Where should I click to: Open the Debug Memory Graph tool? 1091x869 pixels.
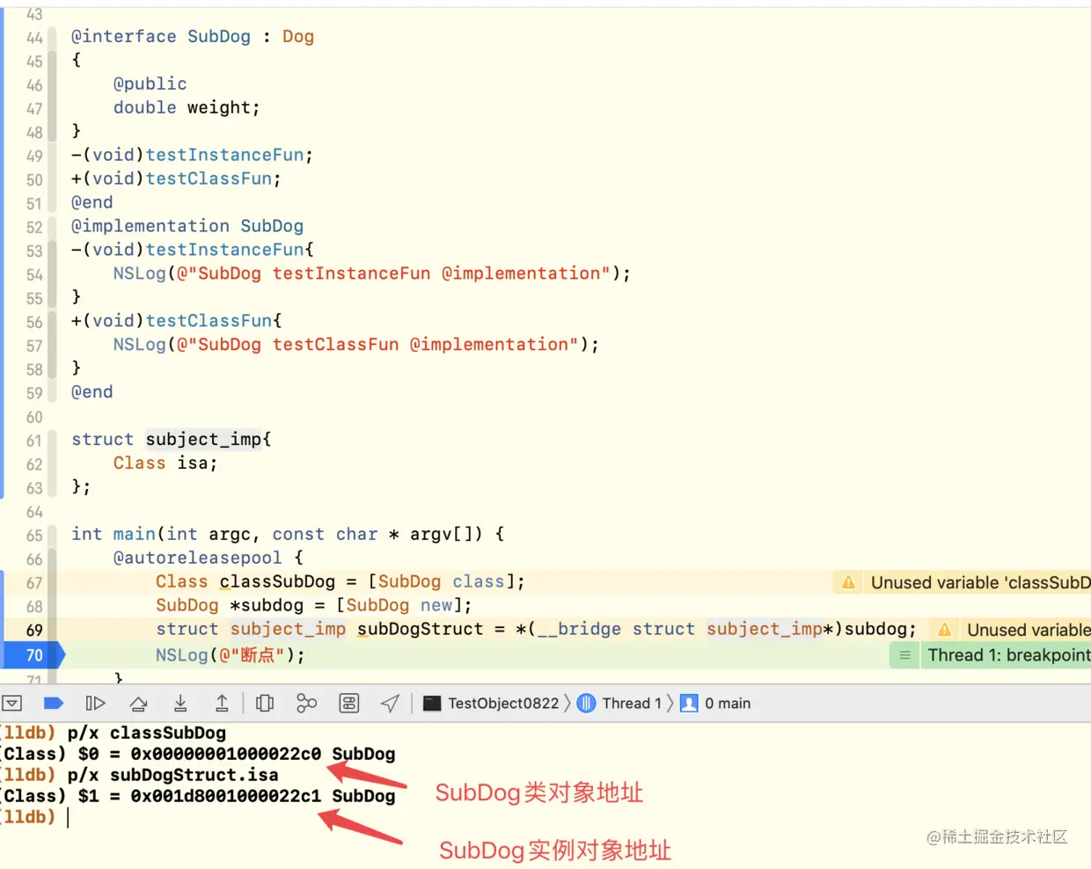(306, 703)
